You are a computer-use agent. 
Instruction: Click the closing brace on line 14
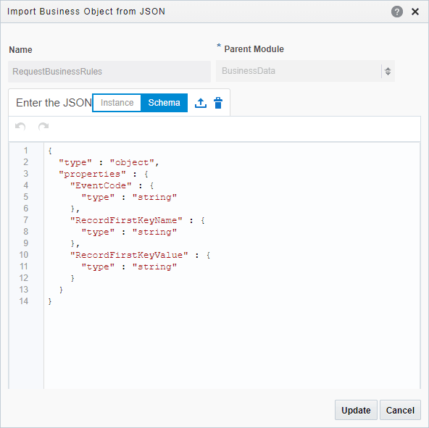(x=50, y=301)
